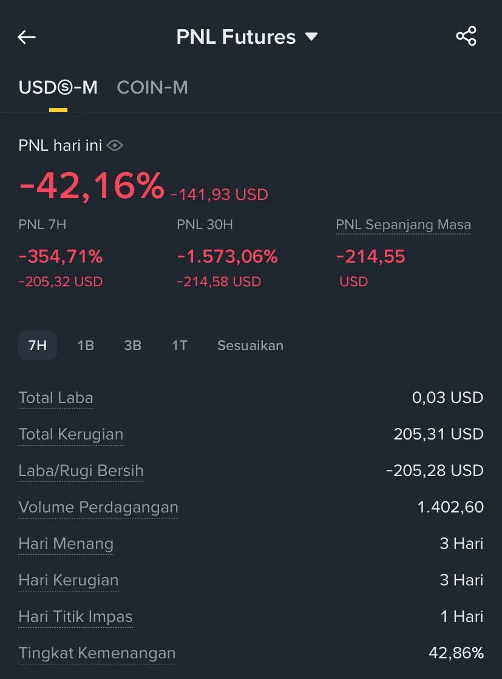Open Sesuaikan custom range
Screen dimensions: 502x679
[250, 345]
